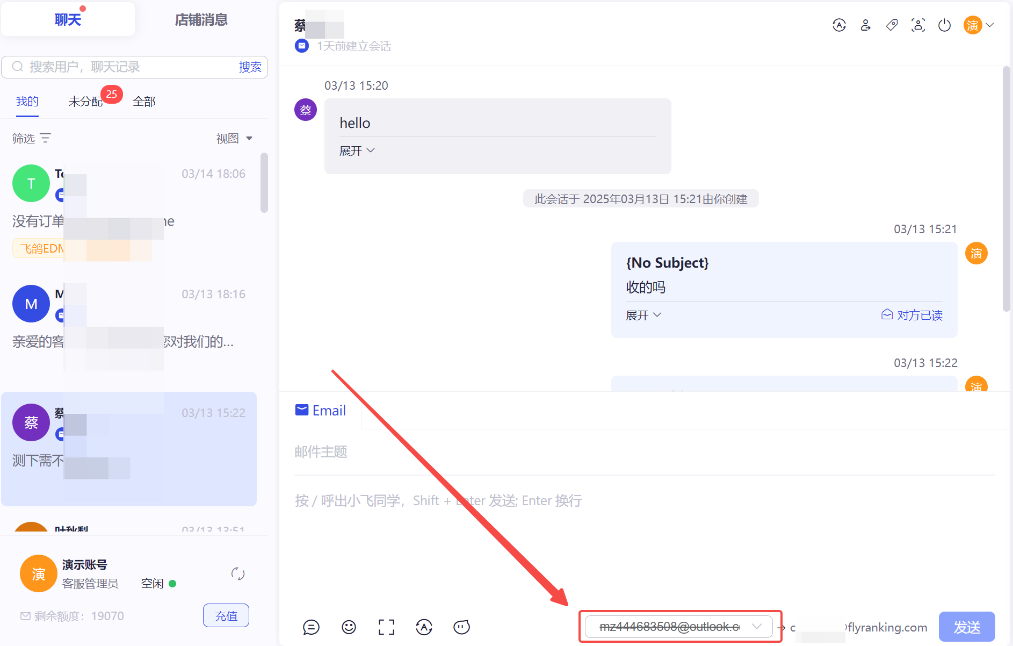
Task: Click the 客服管理员 role label
Action: [90, 583]
